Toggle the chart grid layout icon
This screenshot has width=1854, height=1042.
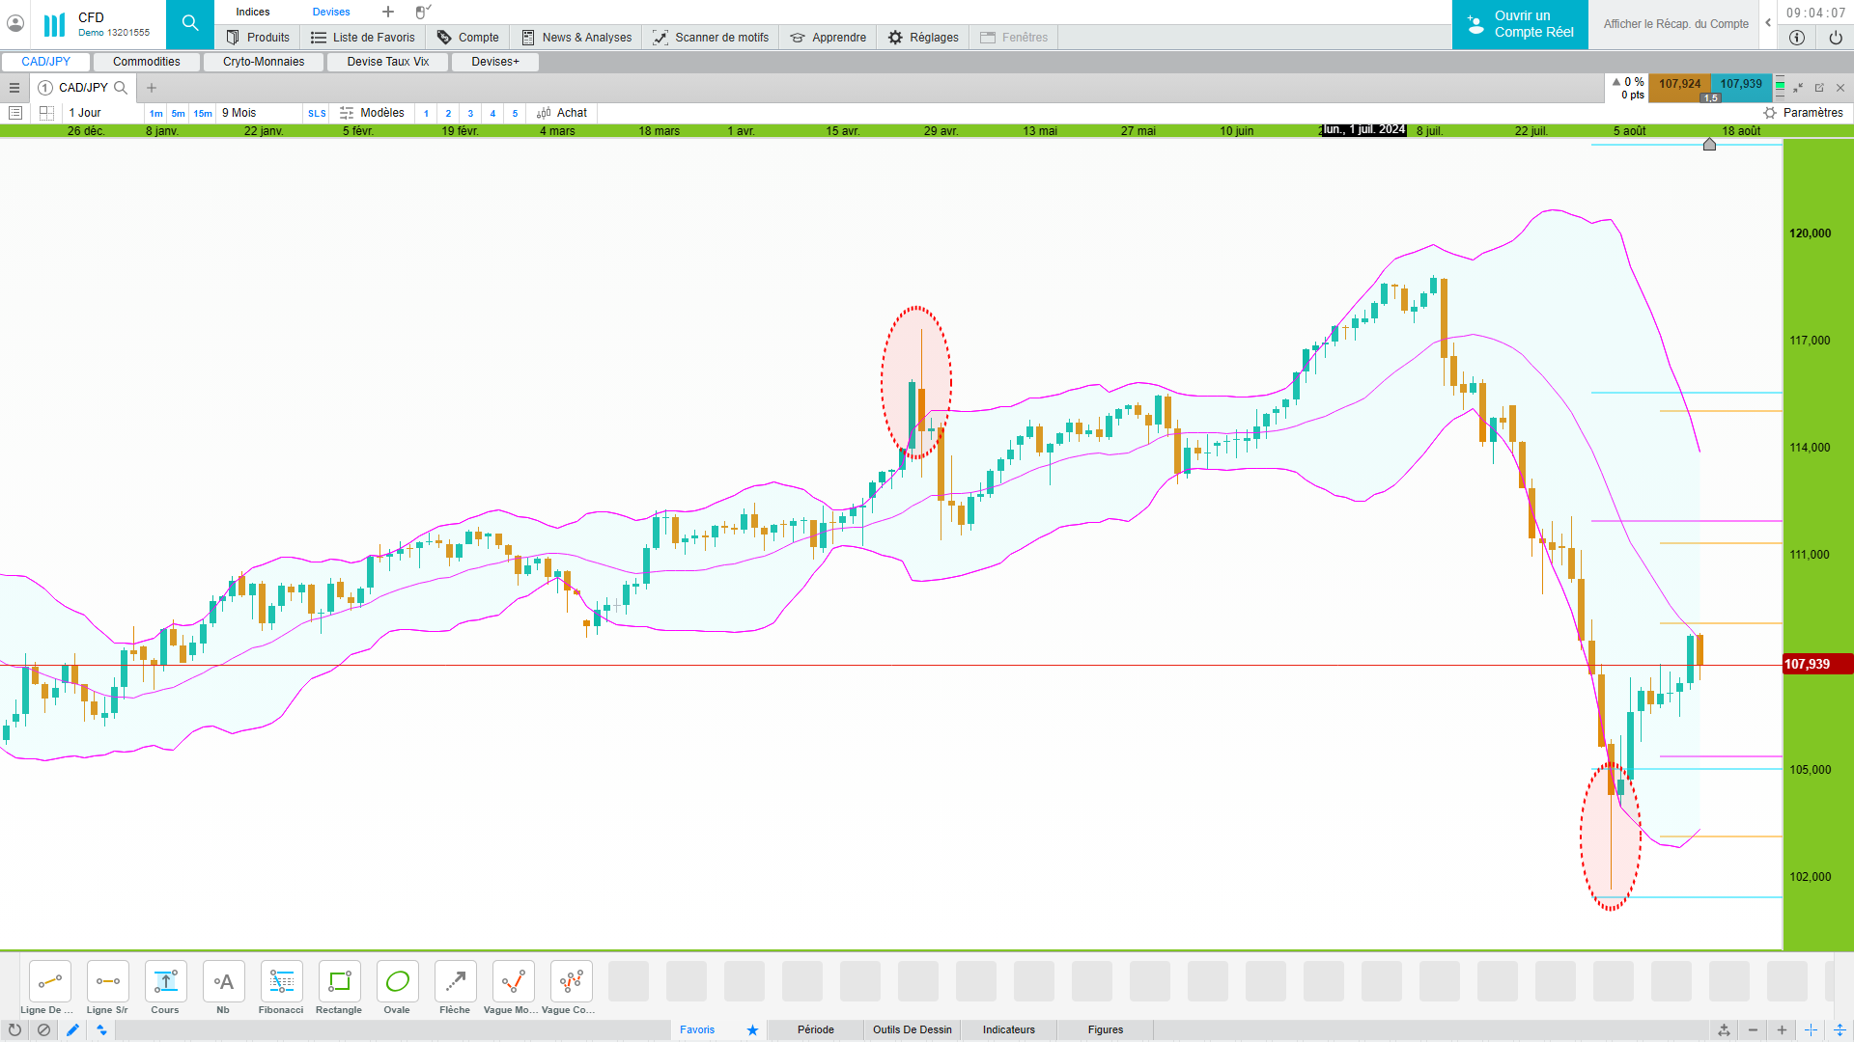(46, 113)
